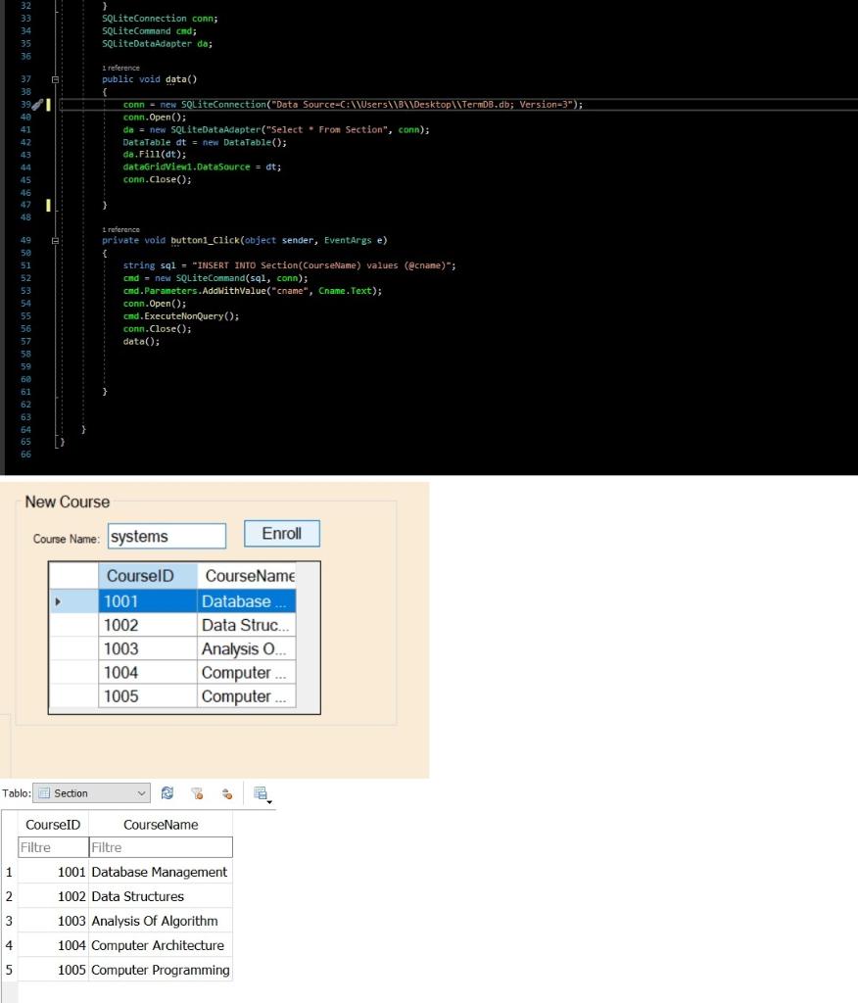Click the table icon inside the Tablo combo box
The image size is (858, 1003).
pyautogui.click(x=43, y=792)
